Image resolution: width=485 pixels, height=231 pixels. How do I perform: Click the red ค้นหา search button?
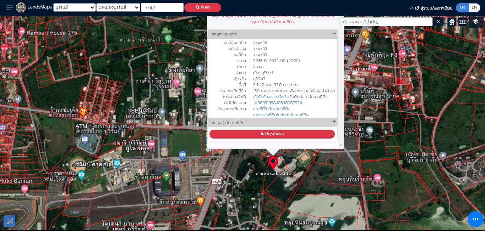(x=202, y=7)
